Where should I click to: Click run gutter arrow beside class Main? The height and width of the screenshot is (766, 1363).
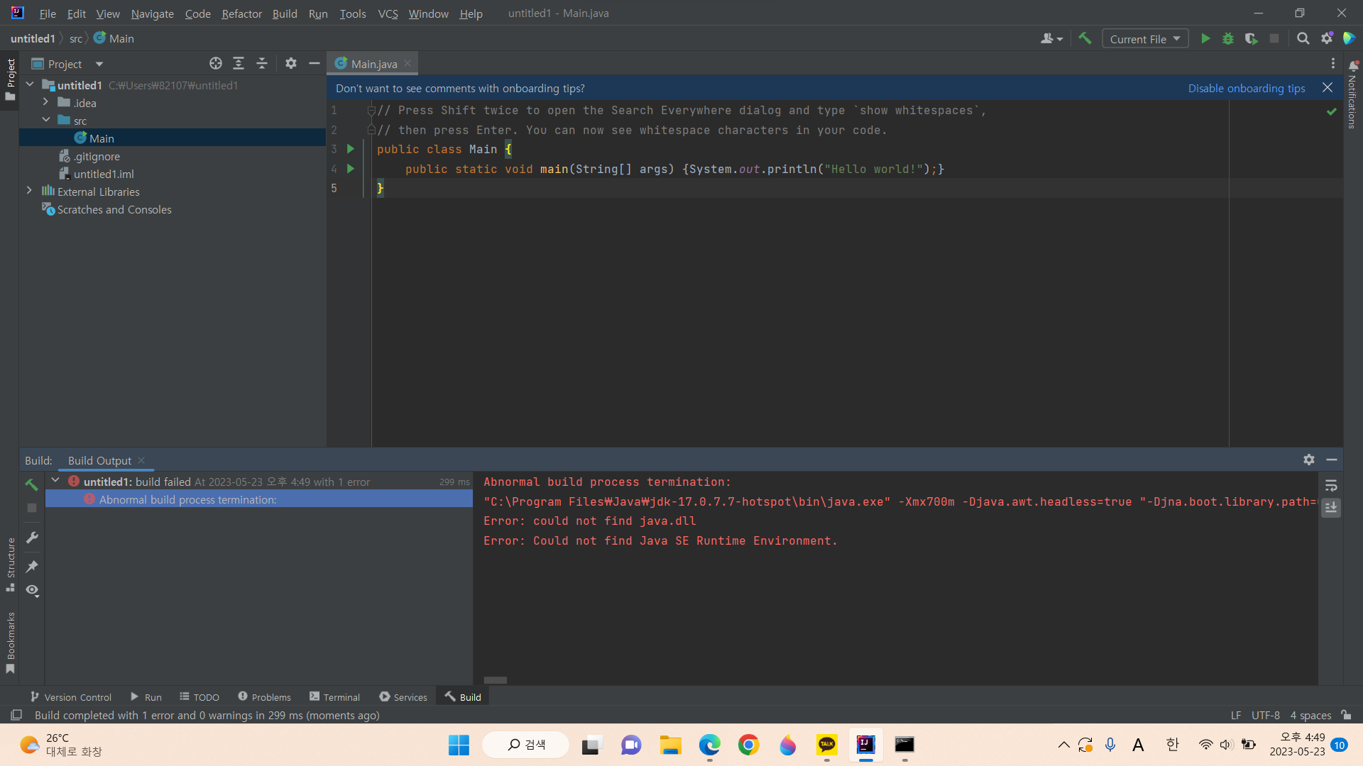point(351,149)
